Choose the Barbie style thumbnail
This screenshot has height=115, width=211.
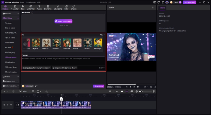point(77,43)
